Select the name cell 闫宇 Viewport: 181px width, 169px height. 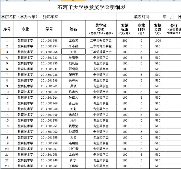pyautogui.click(x=73, y=160)
